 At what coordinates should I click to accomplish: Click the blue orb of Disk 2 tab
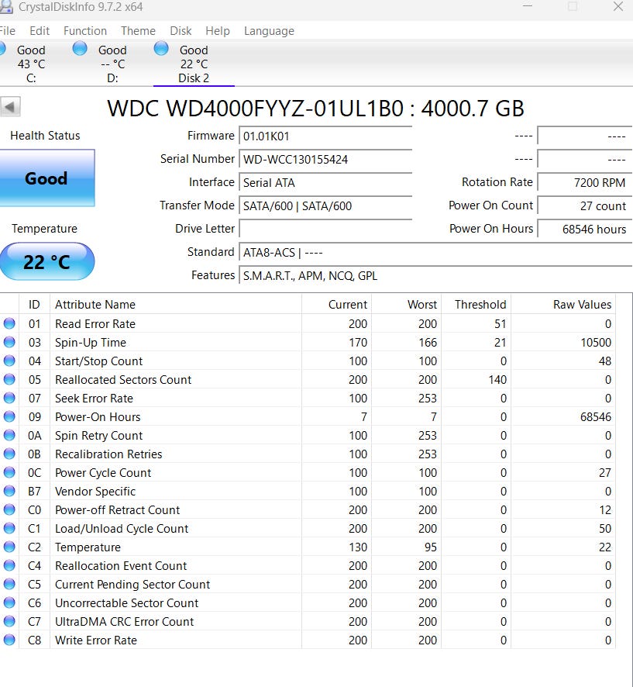161,49
